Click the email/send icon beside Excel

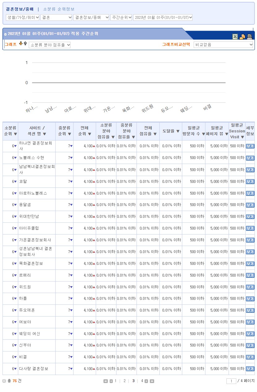[x=242, y=37]
